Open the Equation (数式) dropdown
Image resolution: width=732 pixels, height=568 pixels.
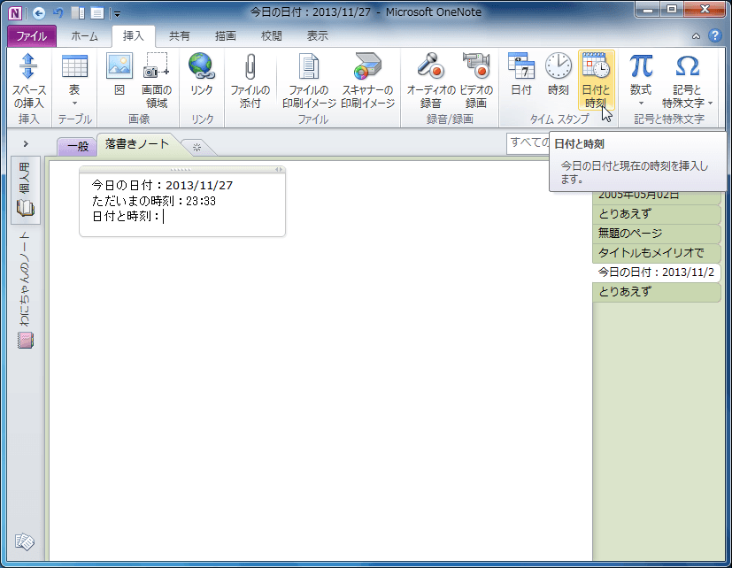coord(641,81)
